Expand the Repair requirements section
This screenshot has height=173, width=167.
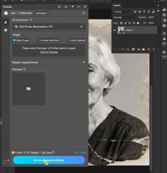click(x=83, y=62)
